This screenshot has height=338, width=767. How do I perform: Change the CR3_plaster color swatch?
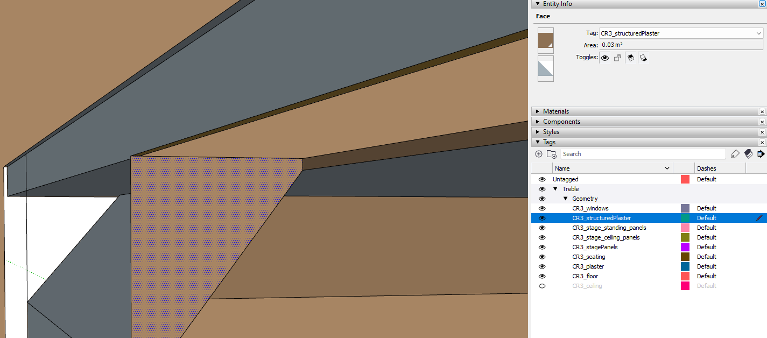click(x=685, y=266)
